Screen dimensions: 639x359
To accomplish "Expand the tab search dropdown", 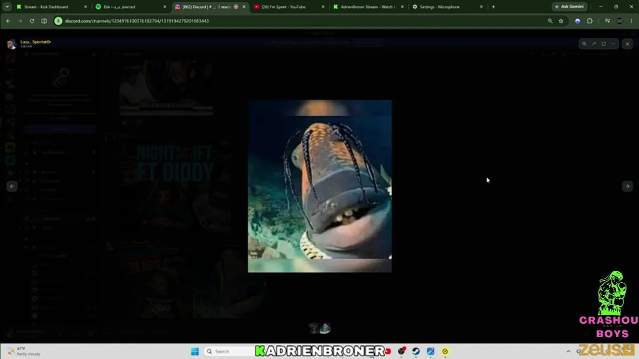I will (6, 7).
